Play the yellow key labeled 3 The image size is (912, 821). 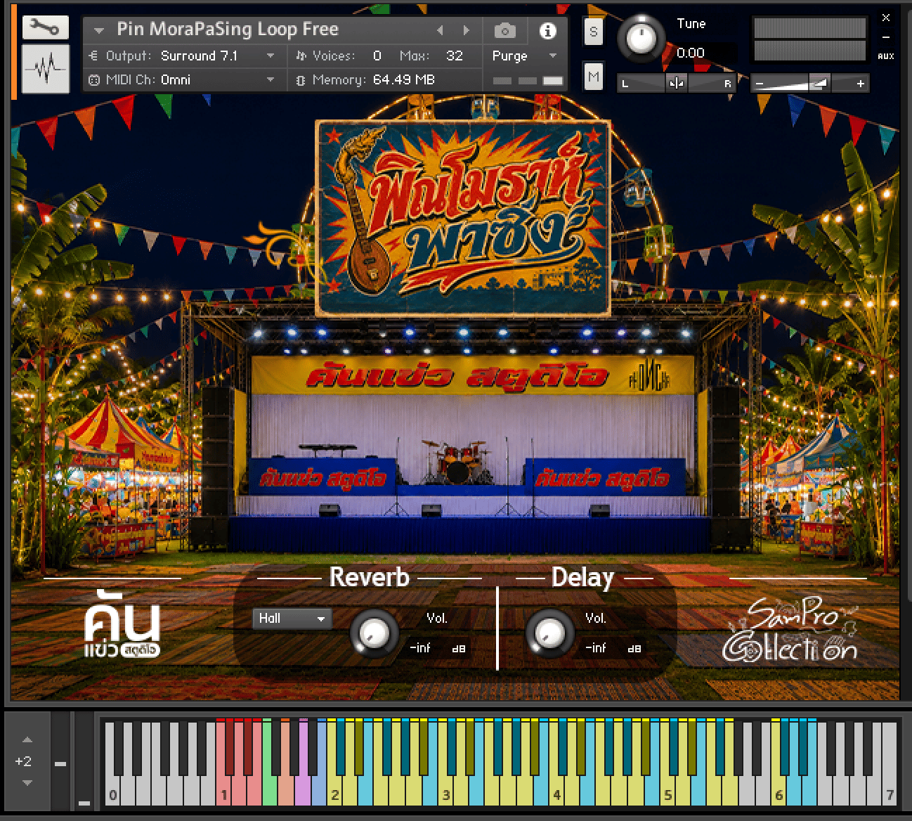pyautogui.click(x=445, y=791)
